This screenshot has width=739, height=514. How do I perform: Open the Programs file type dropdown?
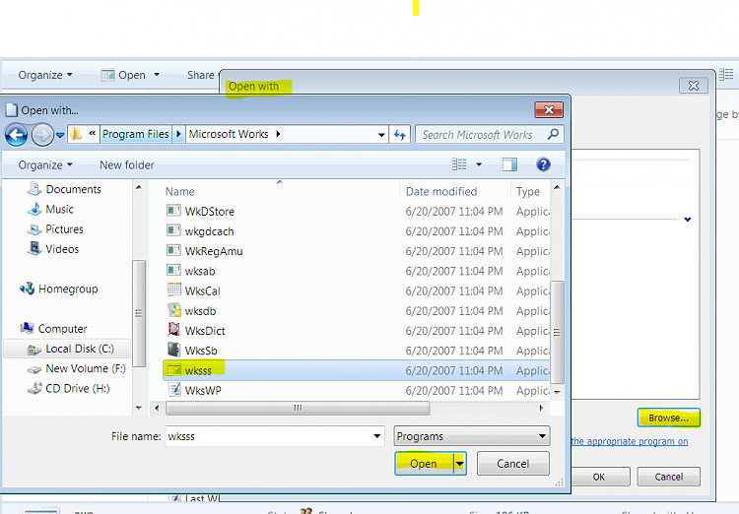(x=471, y=436)
